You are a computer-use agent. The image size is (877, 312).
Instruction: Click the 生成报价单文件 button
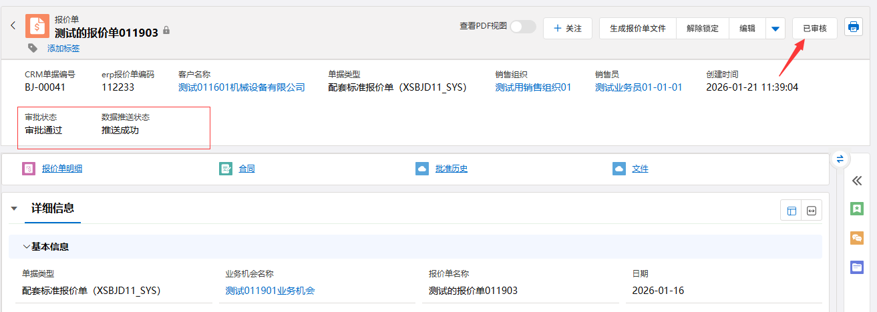[638, 29]
